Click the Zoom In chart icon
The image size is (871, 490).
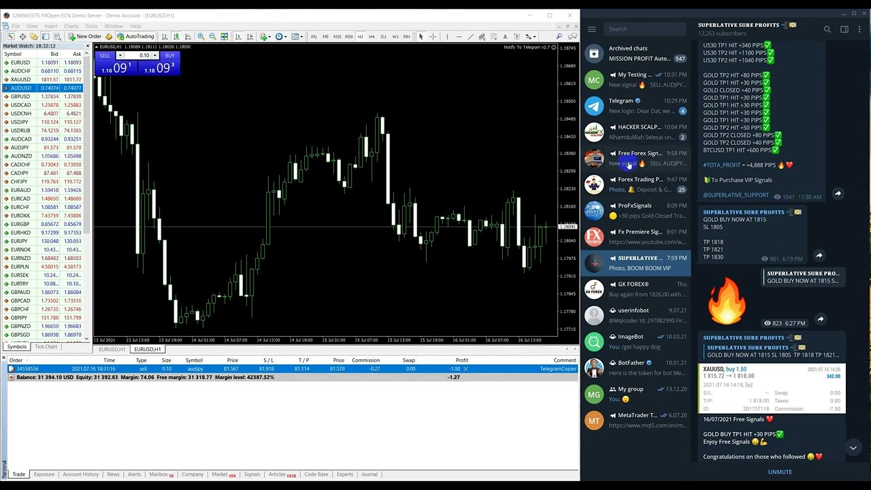(201, 36)
